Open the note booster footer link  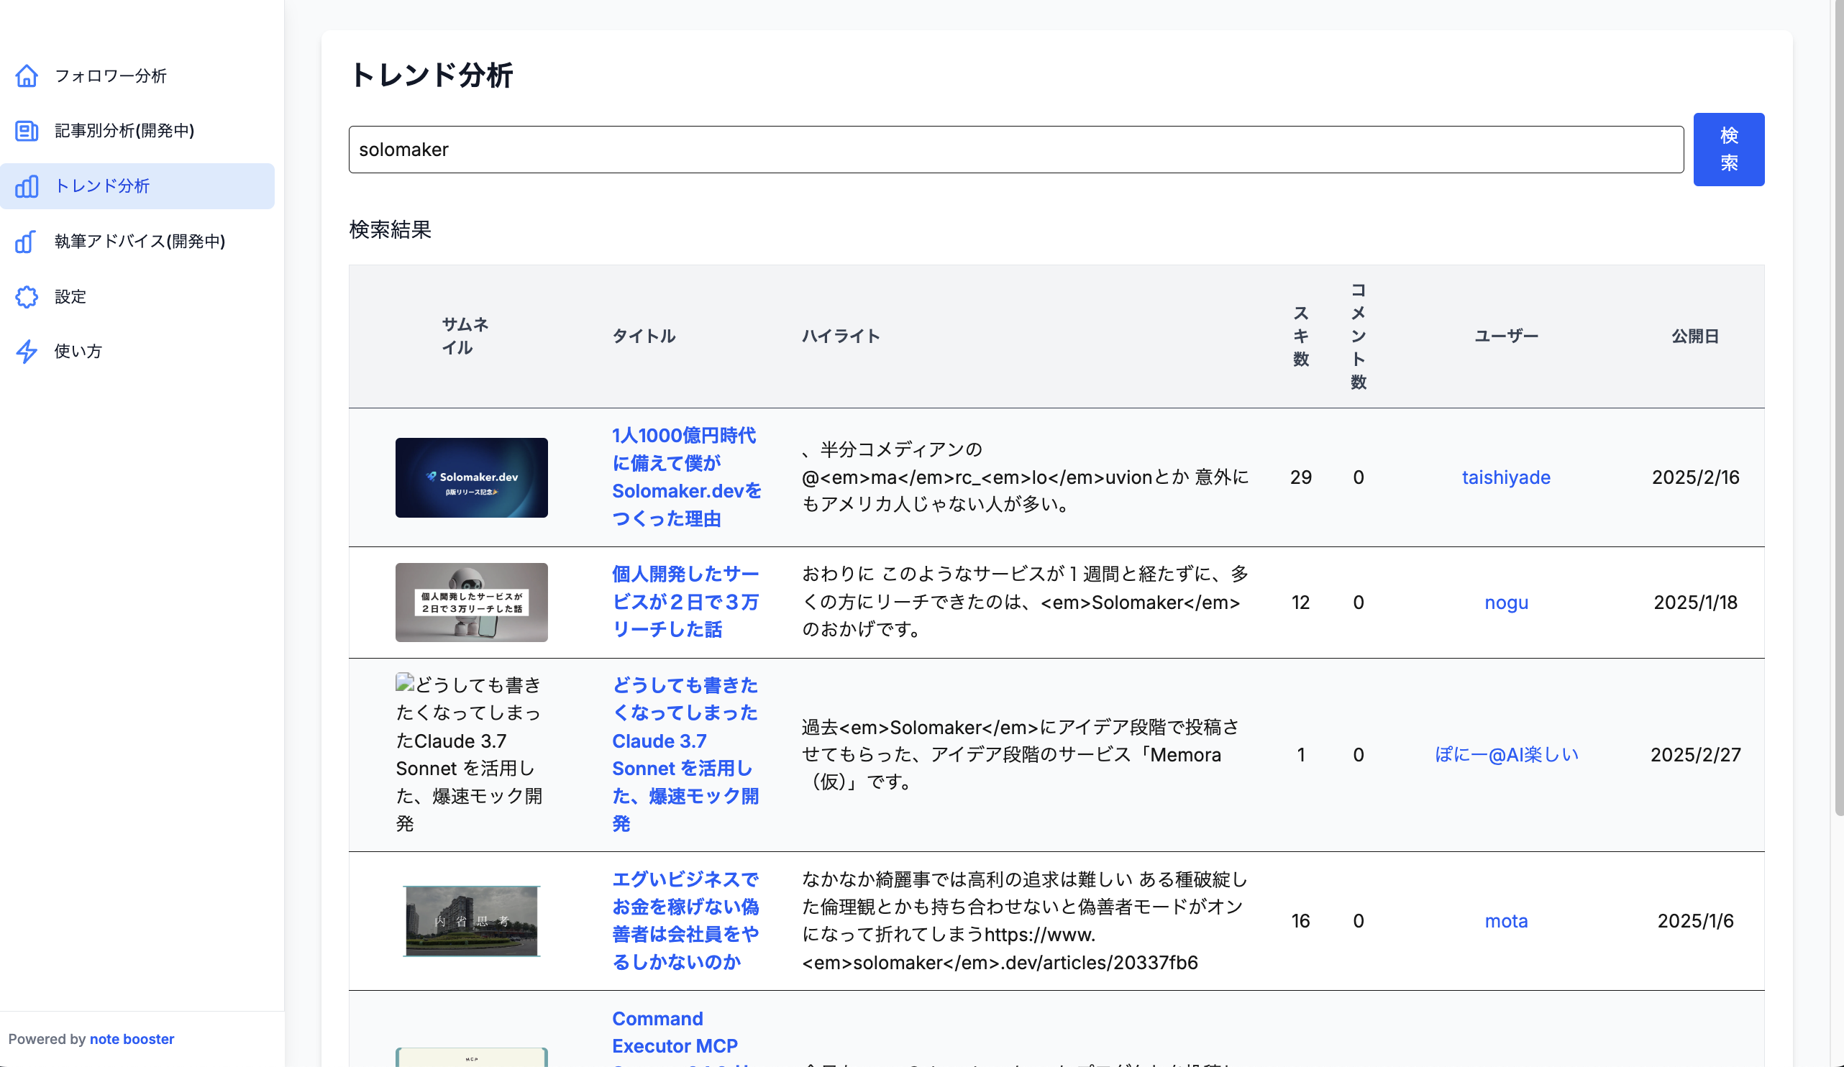(132, 1038)
